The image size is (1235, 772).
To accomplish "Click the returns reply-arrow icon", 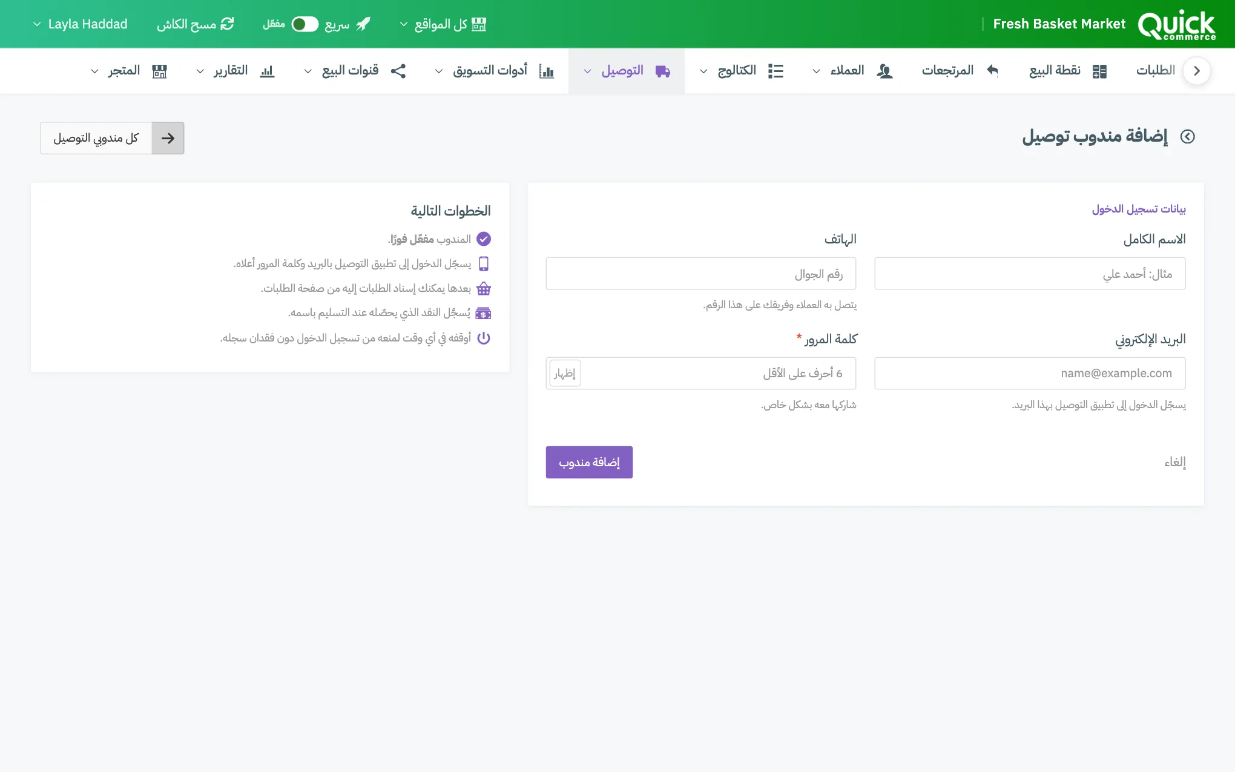I will click(x=992, y=70).
